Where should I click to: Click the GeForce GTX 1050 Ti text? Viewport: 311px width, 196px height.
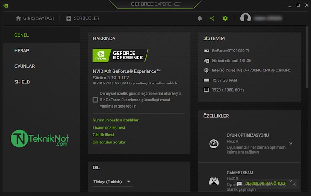coord(230,51)
